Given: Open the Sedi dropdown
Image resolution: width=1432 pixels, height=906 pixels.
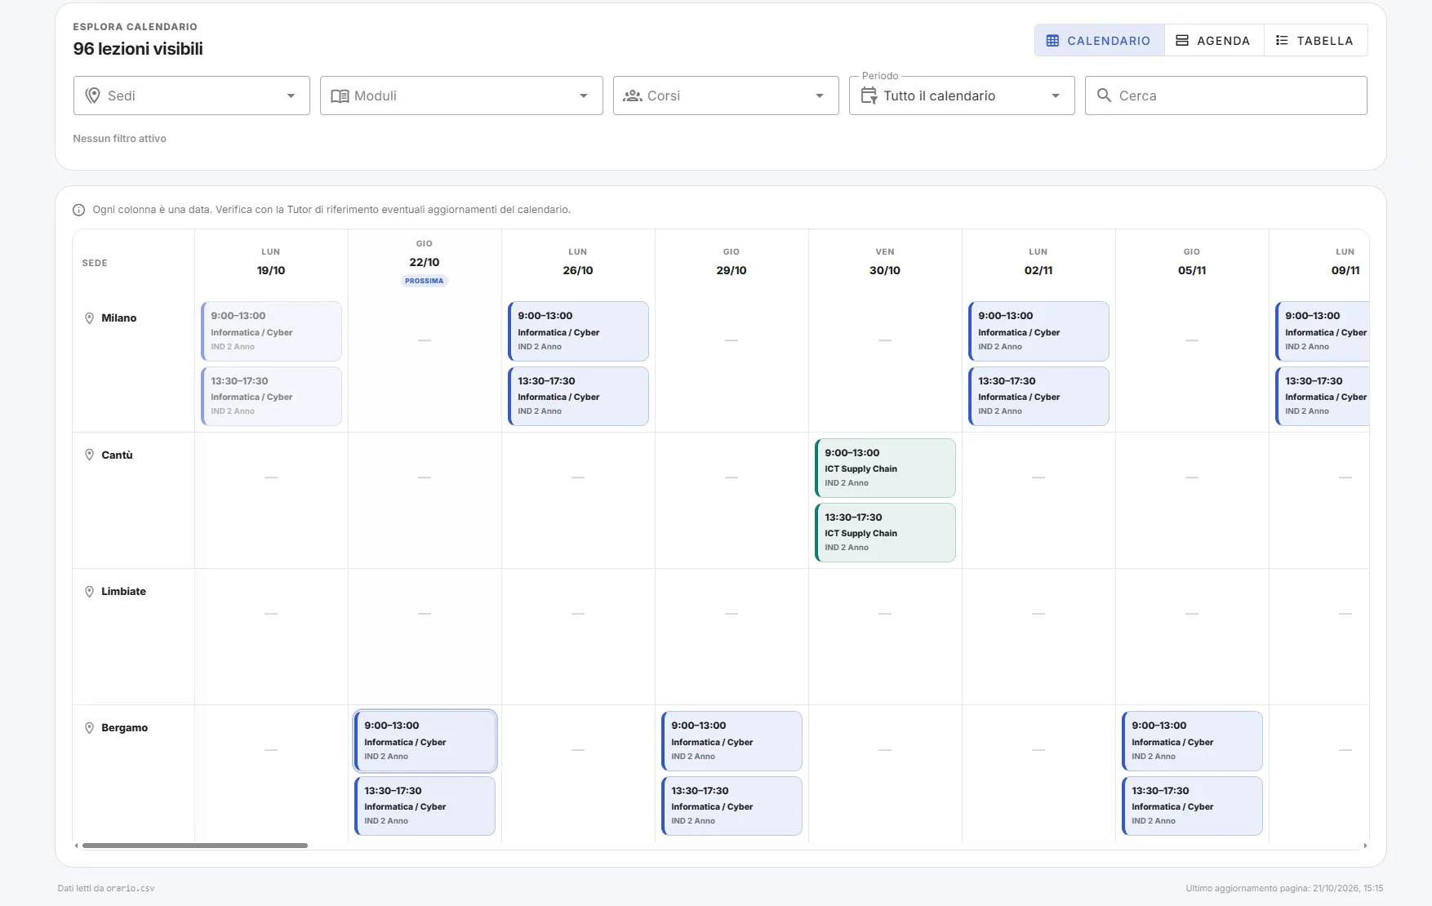Looking at the screenshot, I should coord(192,95).
